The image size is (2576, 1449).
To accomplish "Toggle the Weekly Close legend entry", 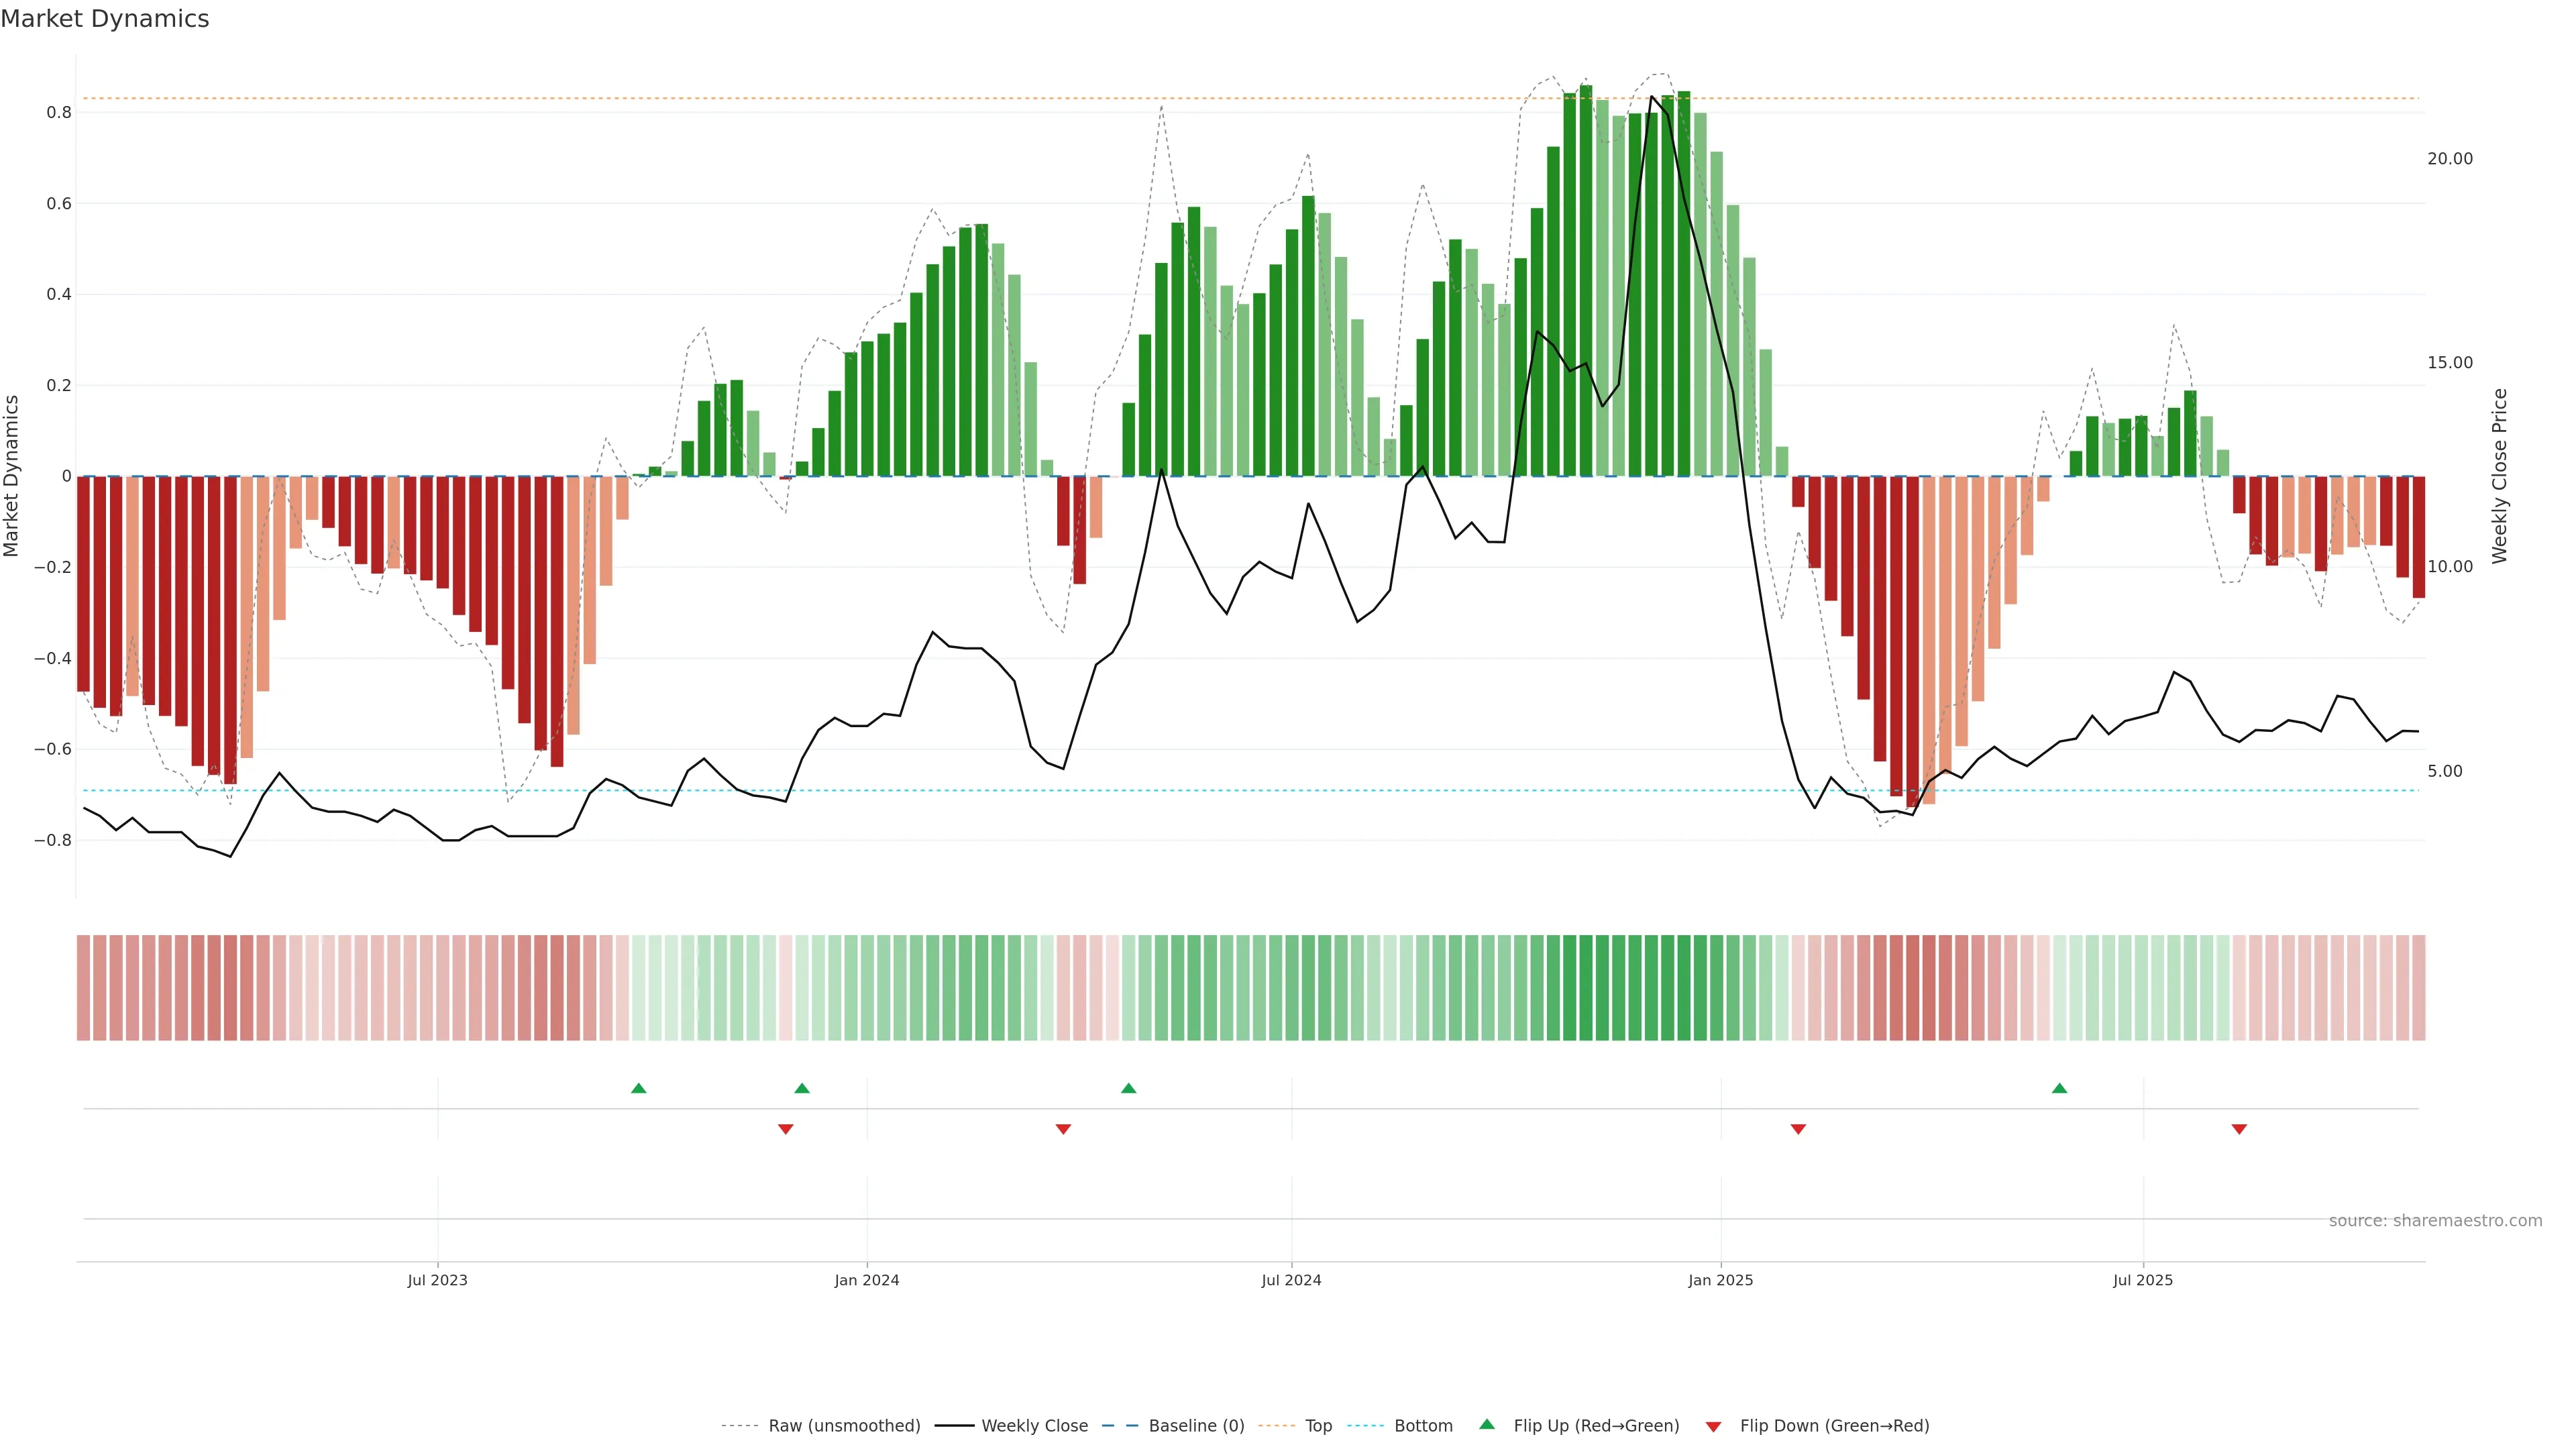I will click(1034, 1426).
